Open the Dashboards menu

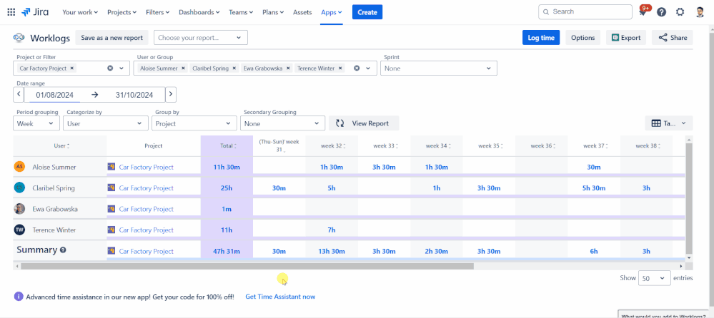click(x=199, y=12)
